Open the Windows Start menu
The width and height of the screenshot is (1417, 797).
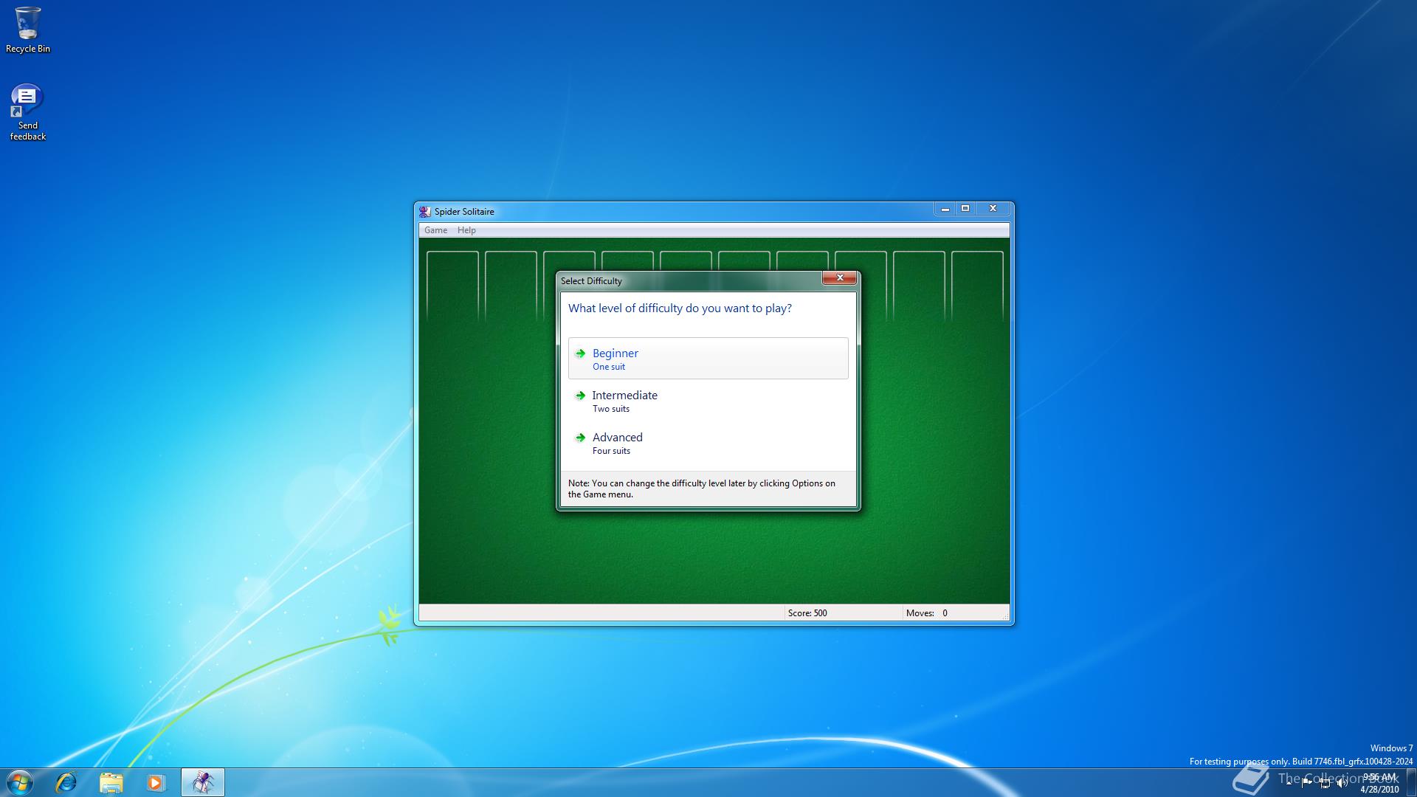tap(20, 782)
